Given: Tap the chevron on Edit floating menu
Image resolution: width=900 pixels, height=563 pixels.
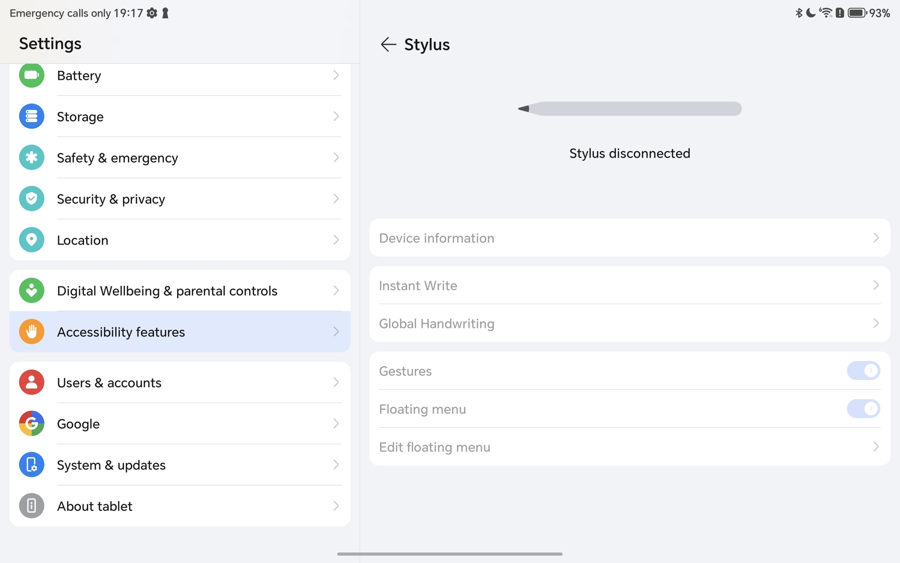Looking at the screenshot, I should click(876, 447).
